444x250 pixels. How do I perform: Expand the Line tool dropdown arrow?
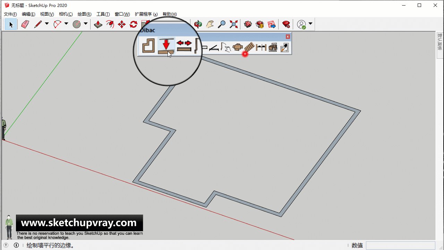tap(47, 24)
